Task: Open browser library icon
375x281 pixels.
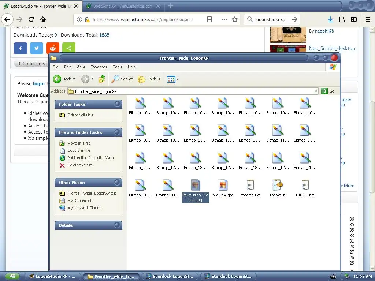Action: coord(342,19)
